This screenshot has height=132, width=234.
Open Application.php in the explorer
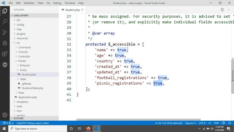click(x=34, y=97)
